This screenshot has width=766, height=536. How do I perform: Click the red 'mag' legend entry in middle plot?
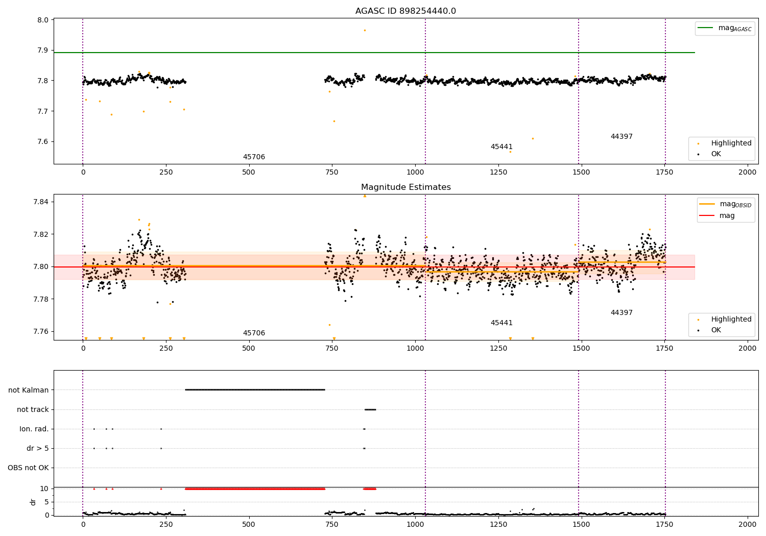717,216
